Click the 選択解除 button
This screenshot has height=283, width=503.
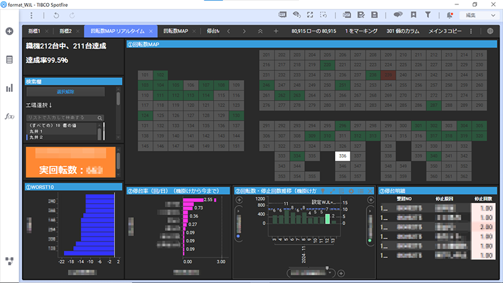click(x=65, y=92)
